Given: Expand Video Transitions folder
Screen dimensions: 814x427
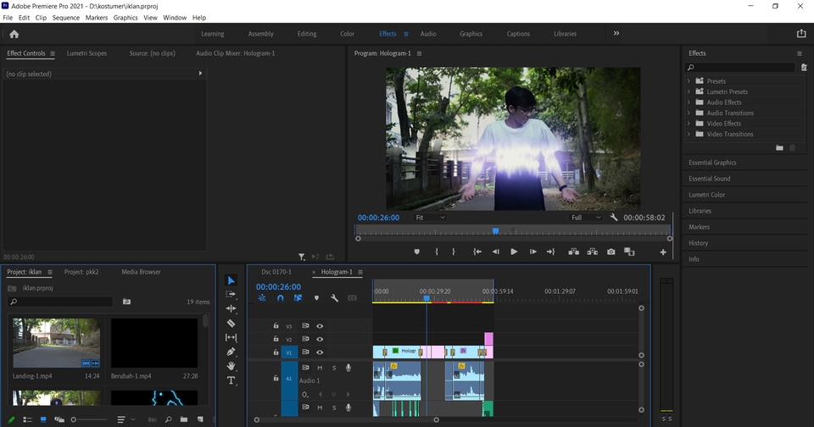Looking at the screenshot, I should (689, 135).
